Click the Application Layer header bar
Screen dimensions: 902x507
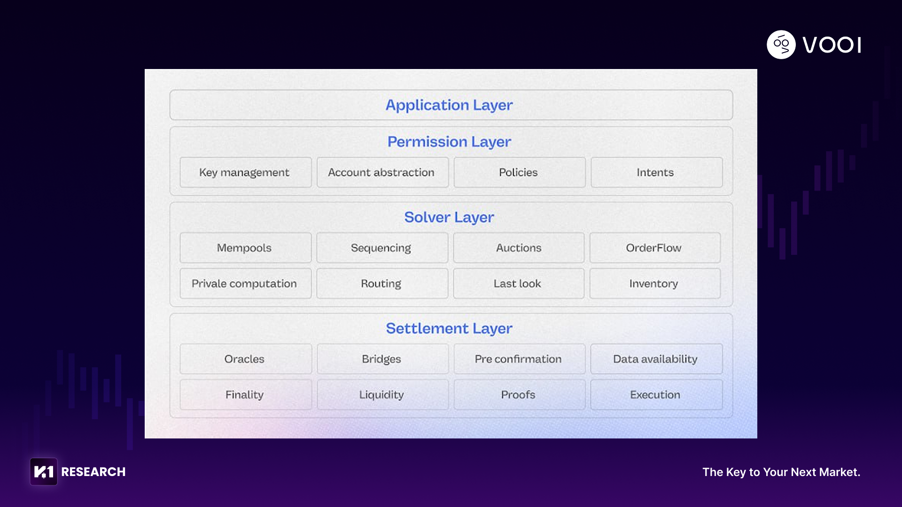click(x=451, y=105)
